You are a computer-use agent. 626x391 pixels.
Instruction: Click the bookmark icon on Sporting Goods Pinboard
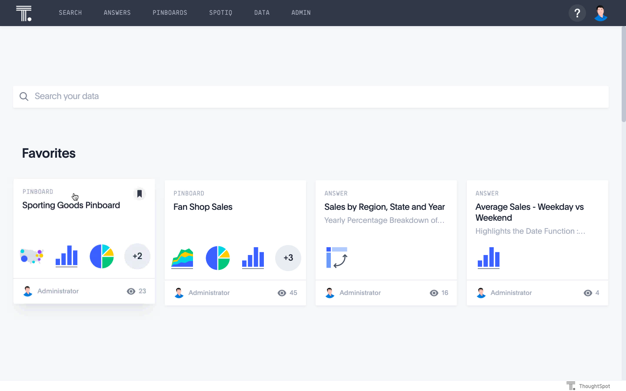[x=140, y=194]
